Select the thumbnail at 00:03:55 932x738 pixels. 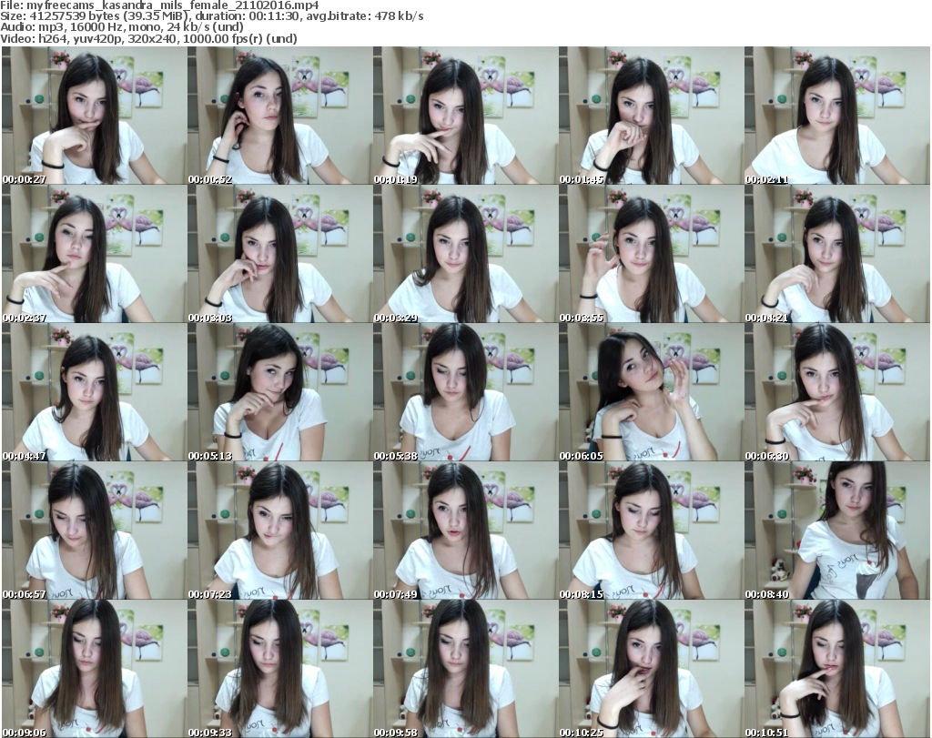click(x=651, y=254)
